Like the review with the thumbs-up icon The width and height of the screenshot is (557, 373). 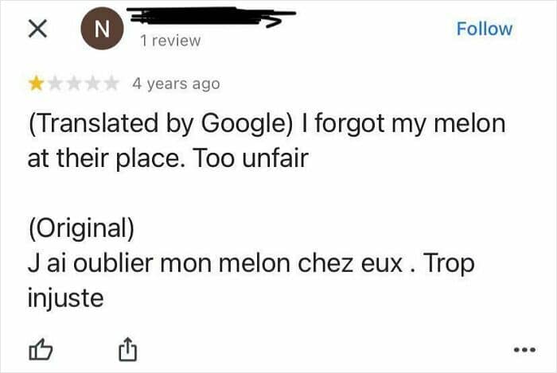point(38,348)
